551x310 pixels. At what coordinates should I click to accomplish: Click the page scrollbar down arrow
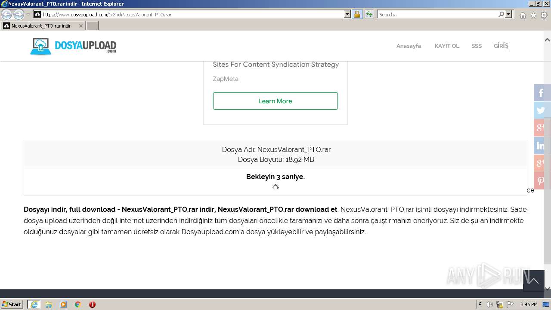pyautogui.click(x=547, y=288)
